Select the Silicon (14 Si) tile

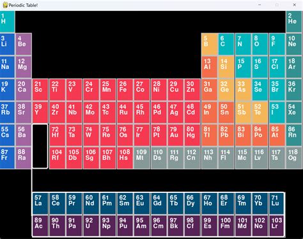click(226, 66)
